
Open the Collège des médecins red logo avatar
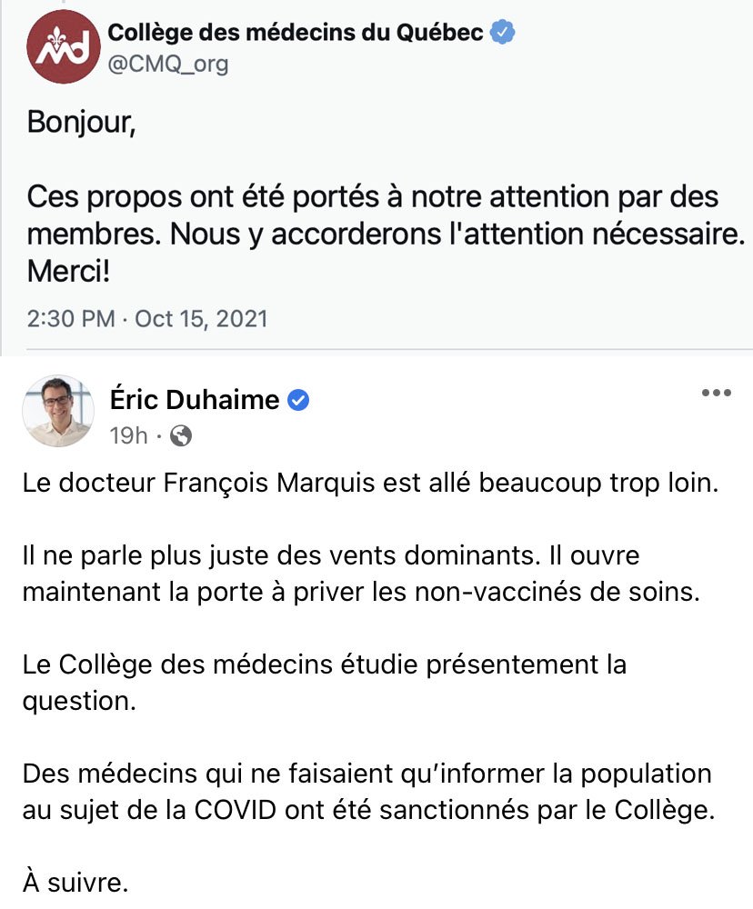click(x=64, y=46)
